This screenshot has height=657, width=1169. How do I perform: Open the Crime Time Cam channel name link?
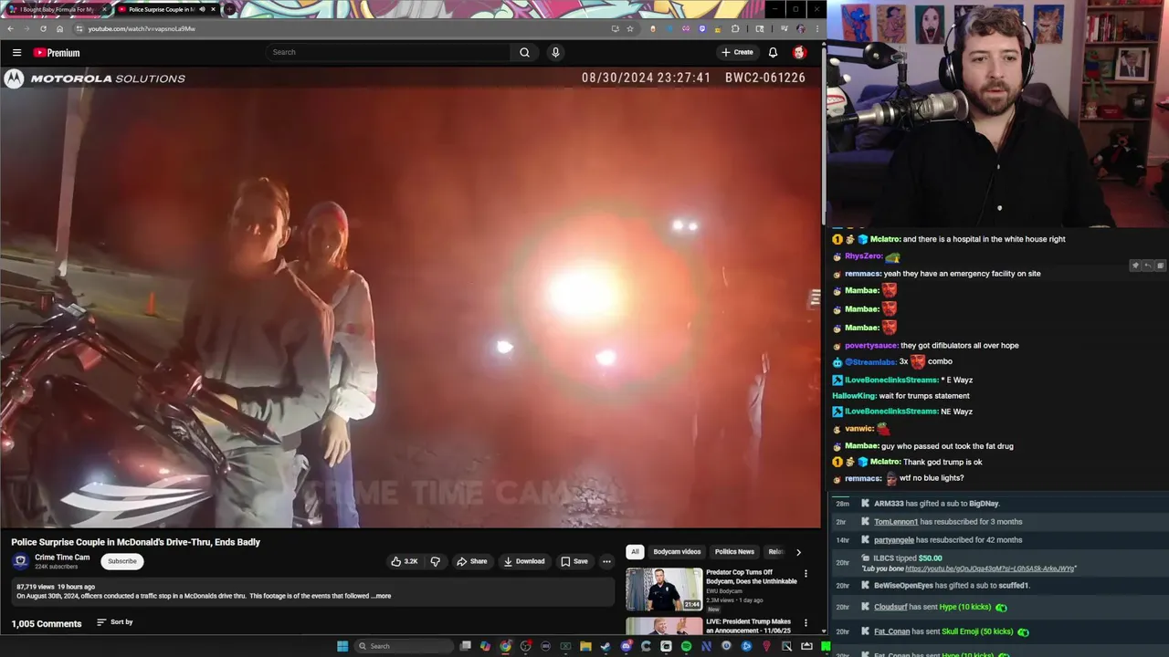(62, 558)
